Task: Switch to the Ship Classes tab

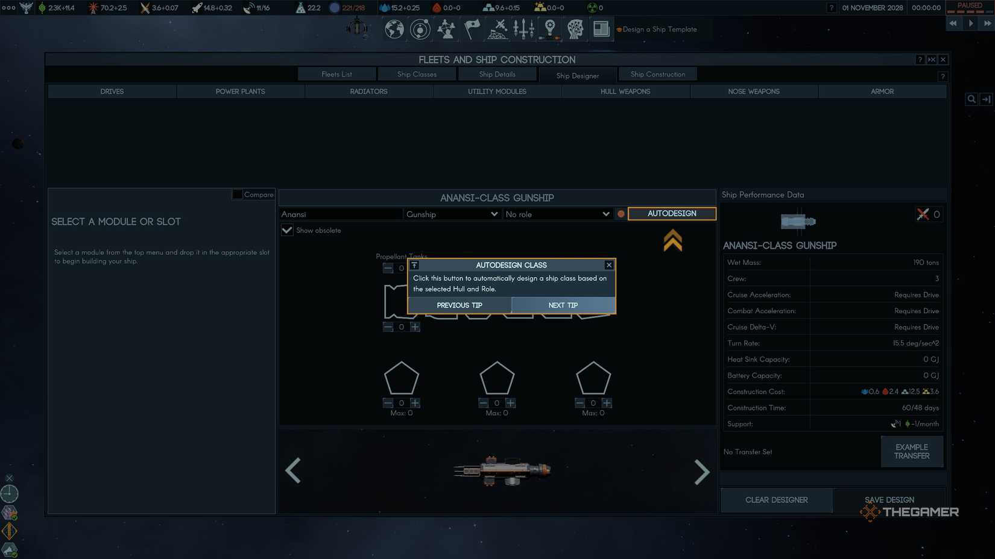Action: (x=417, y=73)
